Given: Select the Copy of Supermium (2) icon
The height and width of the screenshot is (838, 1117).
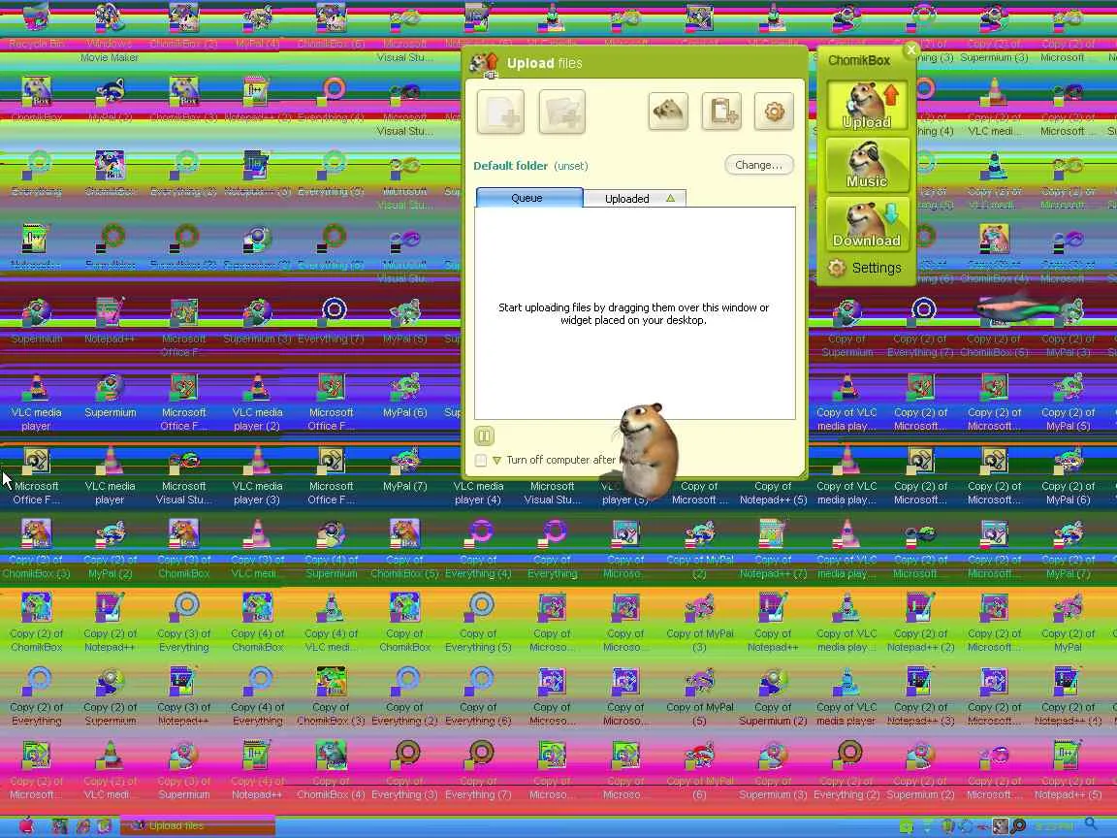Looking at the screenshot, I should pyautogui.click(x=773, y=697).
